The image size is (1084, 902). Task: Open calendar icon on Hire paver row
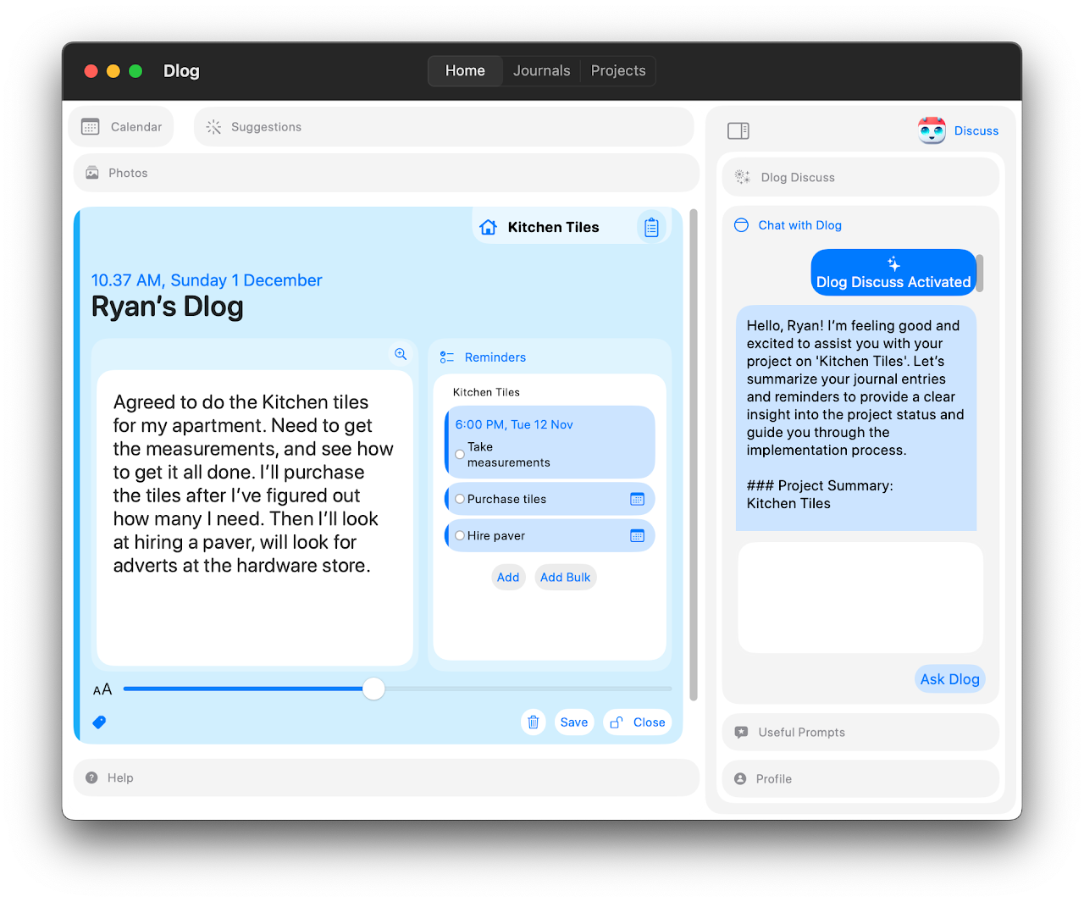[638, 535]
